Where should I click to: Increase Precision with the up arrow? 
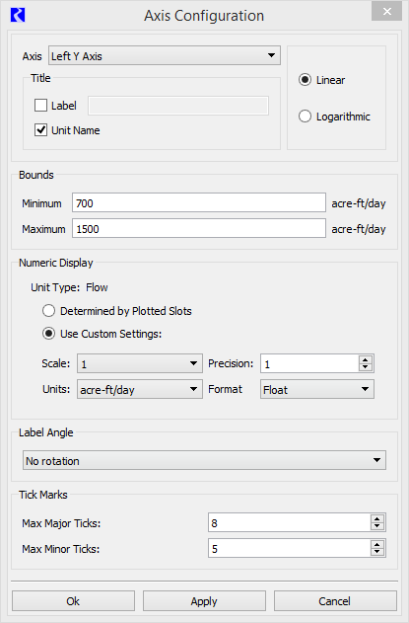tap(366, 359)
